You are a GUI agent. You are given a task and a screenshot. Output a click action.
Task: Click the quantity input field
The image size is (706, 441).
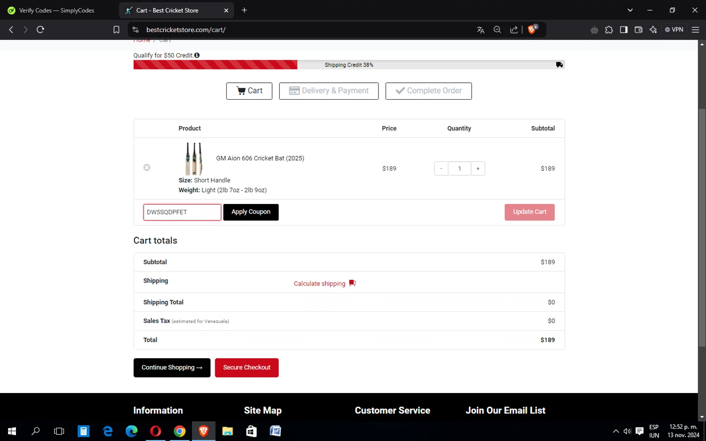click(459, 168)
